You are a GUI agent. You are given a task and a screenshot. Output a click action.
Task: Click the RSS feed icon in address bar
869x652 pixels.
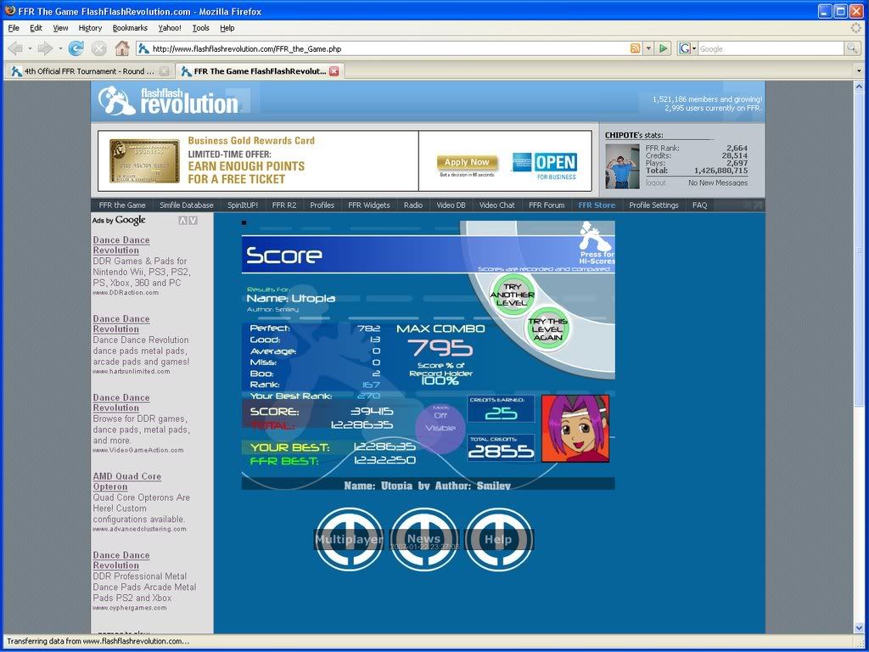635,48
